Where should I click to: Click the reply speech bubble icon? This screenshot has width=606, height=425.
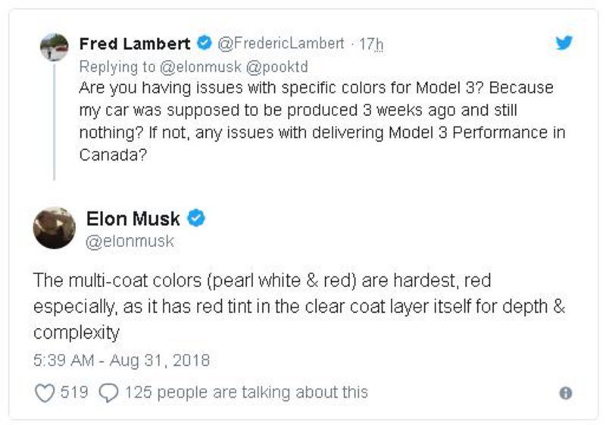click(109, 392)
